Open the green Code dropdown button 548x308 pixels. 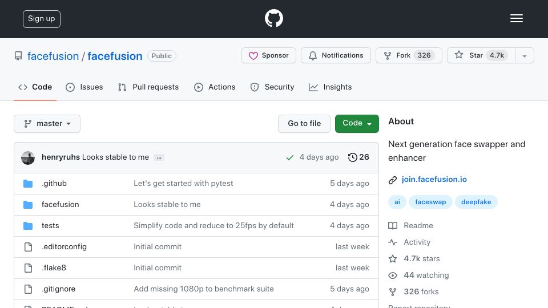(x=357, y=124)
